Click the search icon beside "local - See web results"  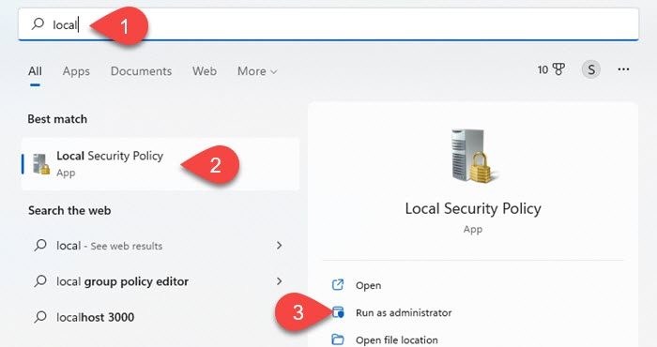[x=40, y=245]
